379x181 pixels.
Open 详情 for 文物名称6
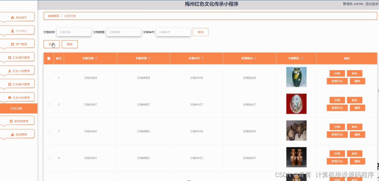point(337,127)
